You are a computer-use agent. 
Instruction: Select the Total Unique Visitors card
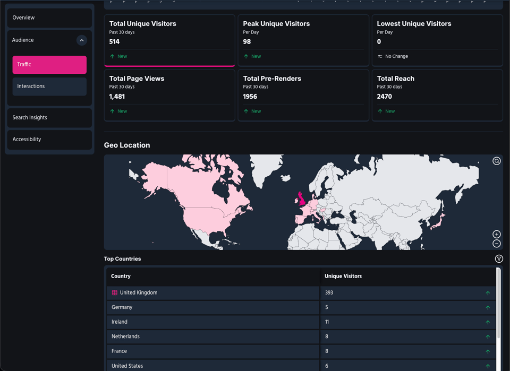point(169,40)
